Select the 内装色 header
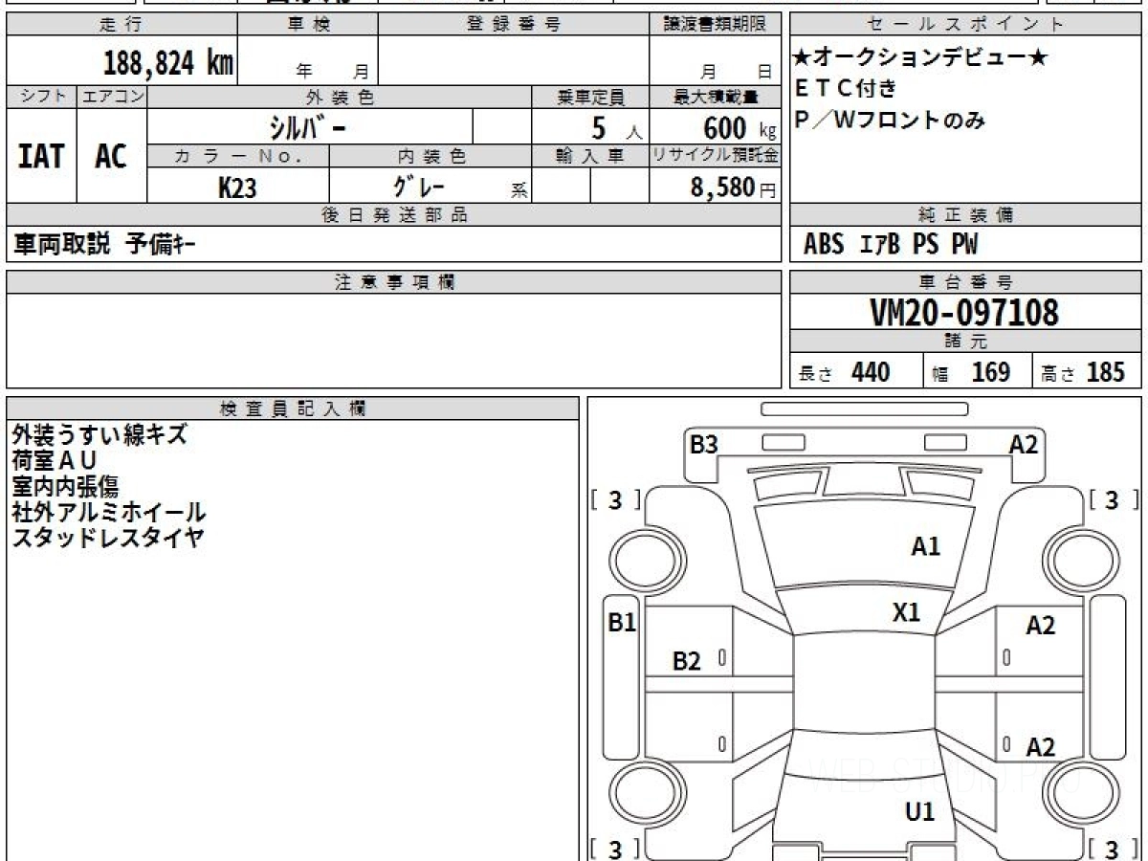This screenshot has width=1148, height=861. [x=430, y=156]
